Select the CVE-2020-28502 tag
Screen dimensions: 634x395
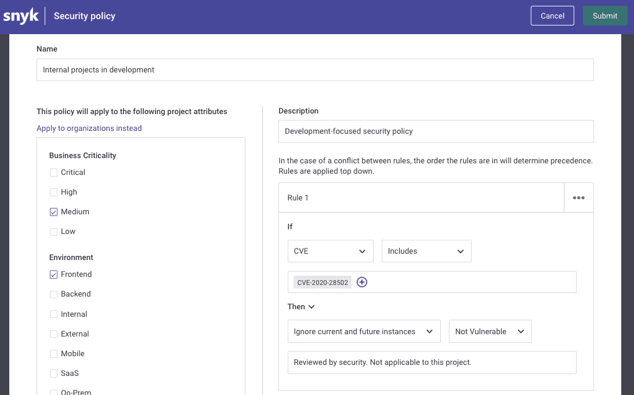tap(323, 282)
